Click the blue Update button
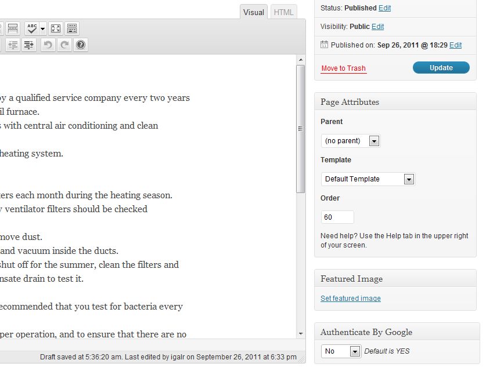This screenshot has width=486, height=371. pos(441,68)
